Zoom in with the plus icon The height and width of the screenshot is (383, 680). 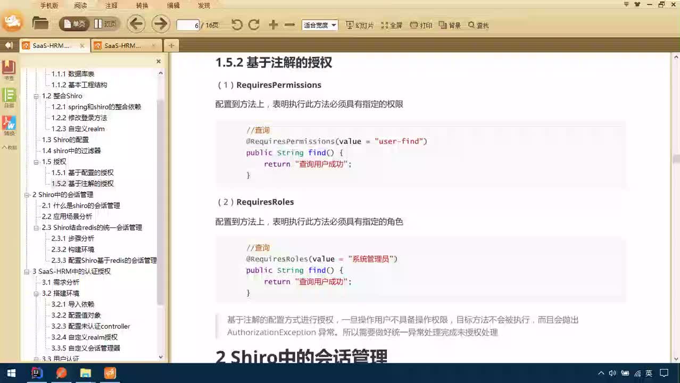click(273, 24)
